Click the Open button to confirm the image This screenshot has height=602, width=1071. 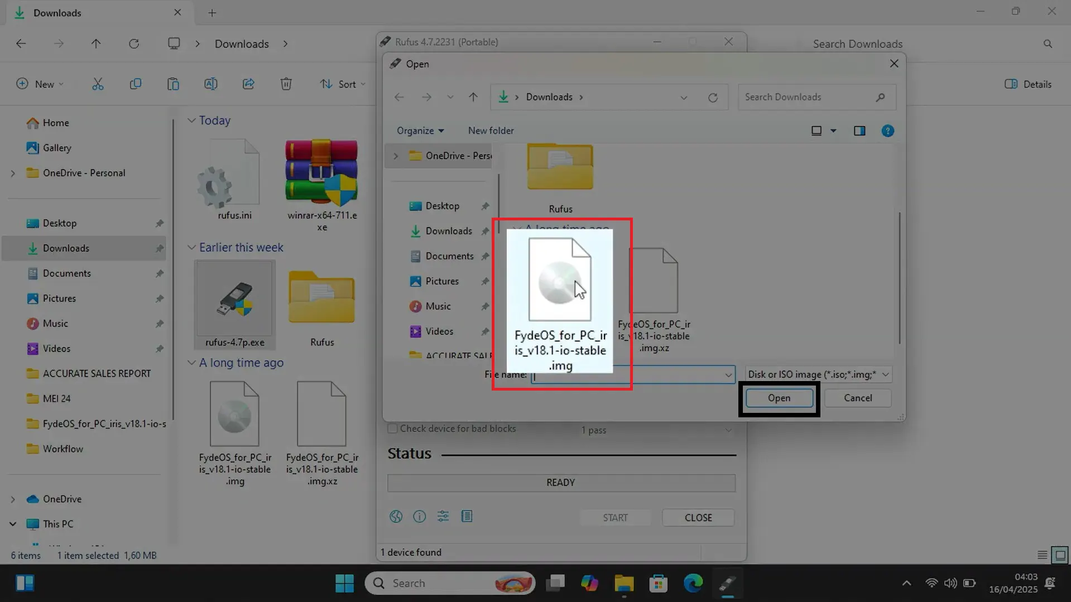(778, 398)
